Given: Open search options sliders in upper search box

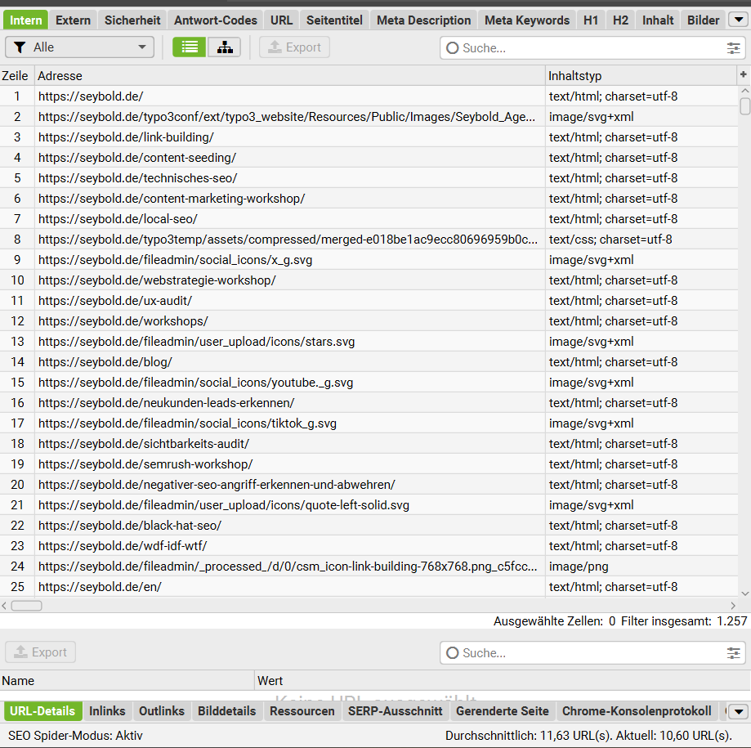Looking at the screenshot, I should [733, 48].
